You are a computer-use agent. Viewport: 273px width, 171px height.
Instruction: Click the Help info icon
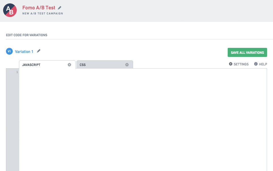256,64
